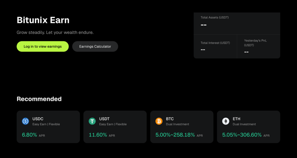Click the 5.05%~306.60% APR range
Screen dimensions: 297x158
[x=242, y=135]
